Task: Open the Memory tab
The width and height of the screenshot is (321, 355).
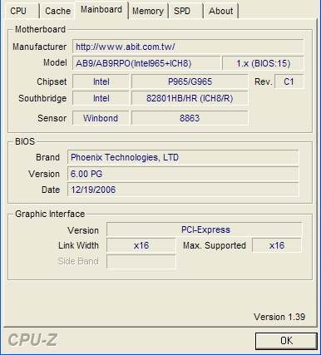Action: point(148,11)
